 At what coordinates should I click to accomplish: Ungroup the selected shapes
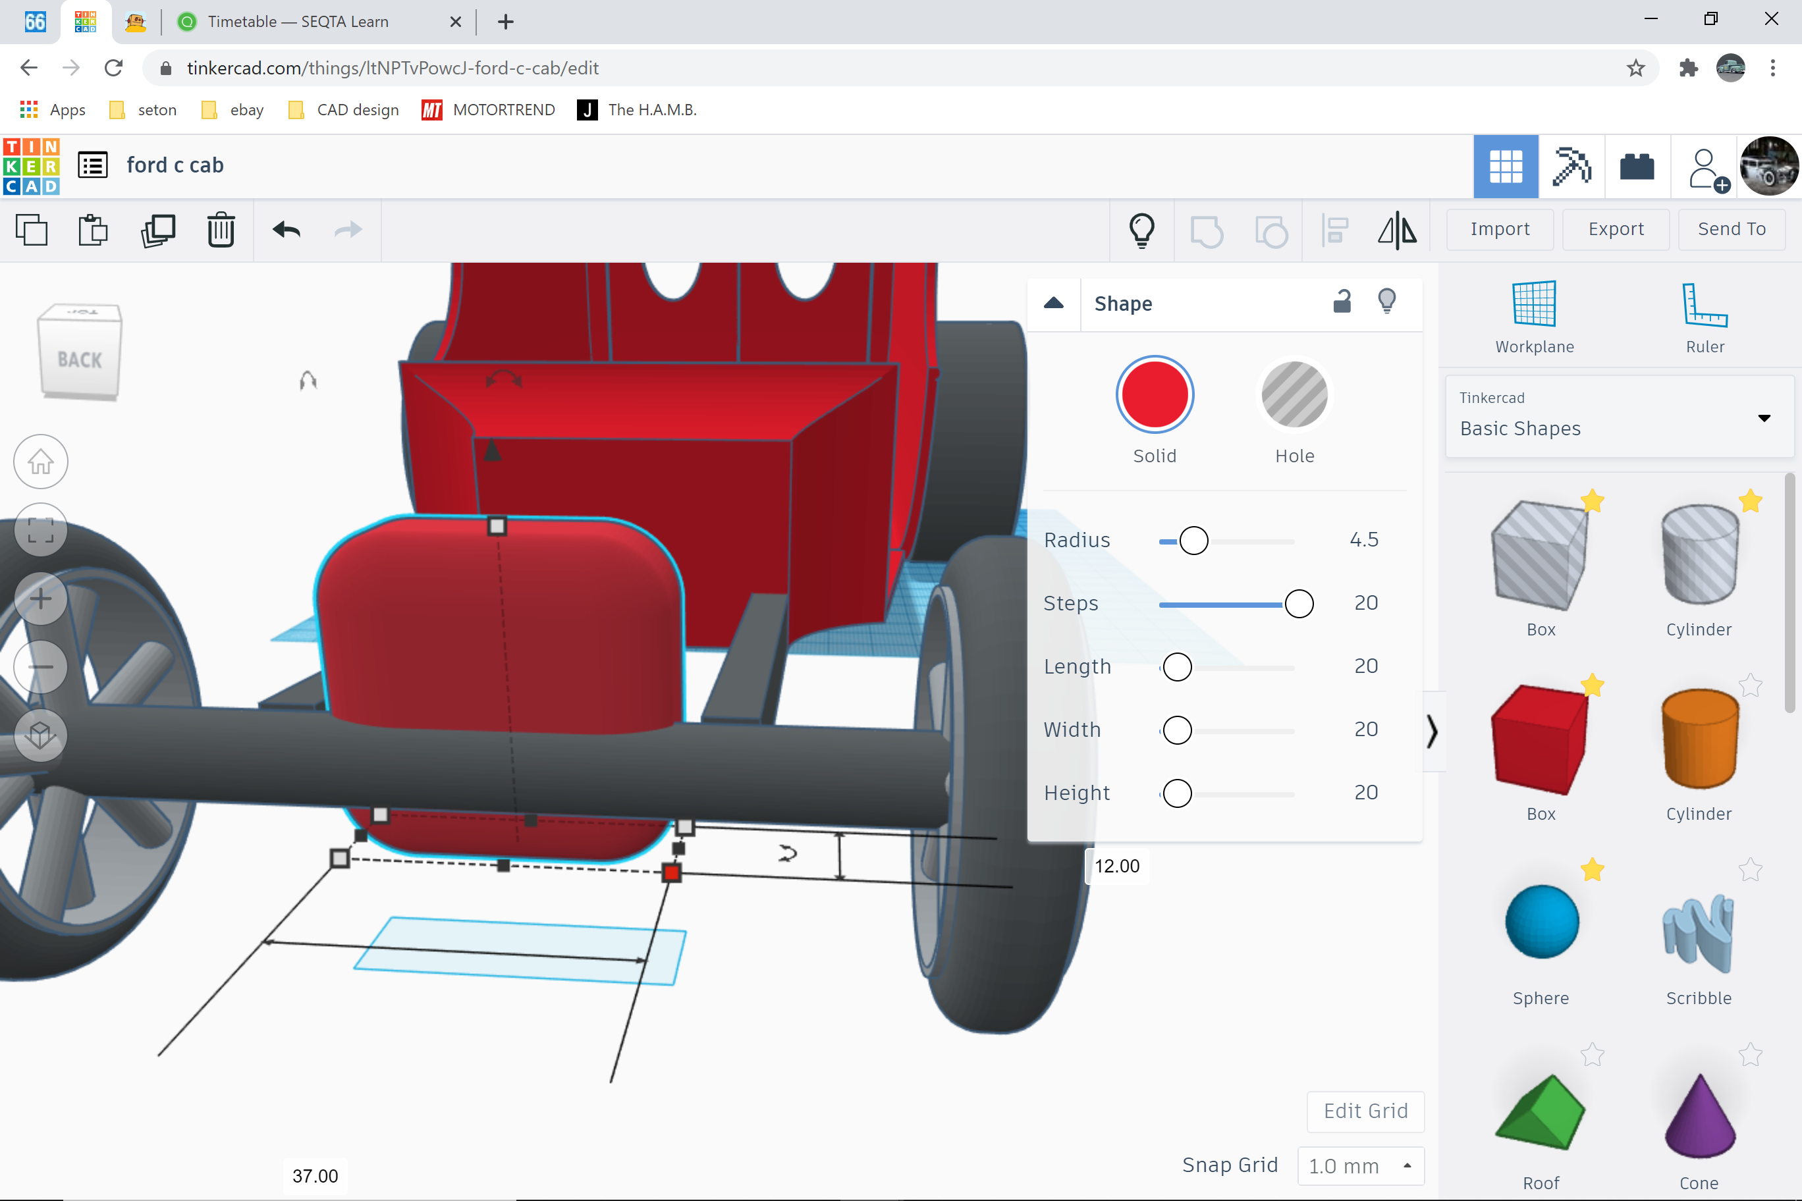pos(1271,231)
